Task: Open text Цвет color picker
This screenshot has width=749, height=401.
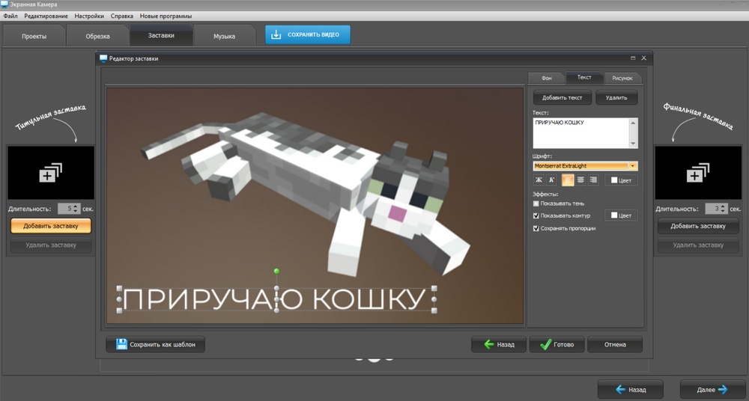Action: [x=621, y=180]
